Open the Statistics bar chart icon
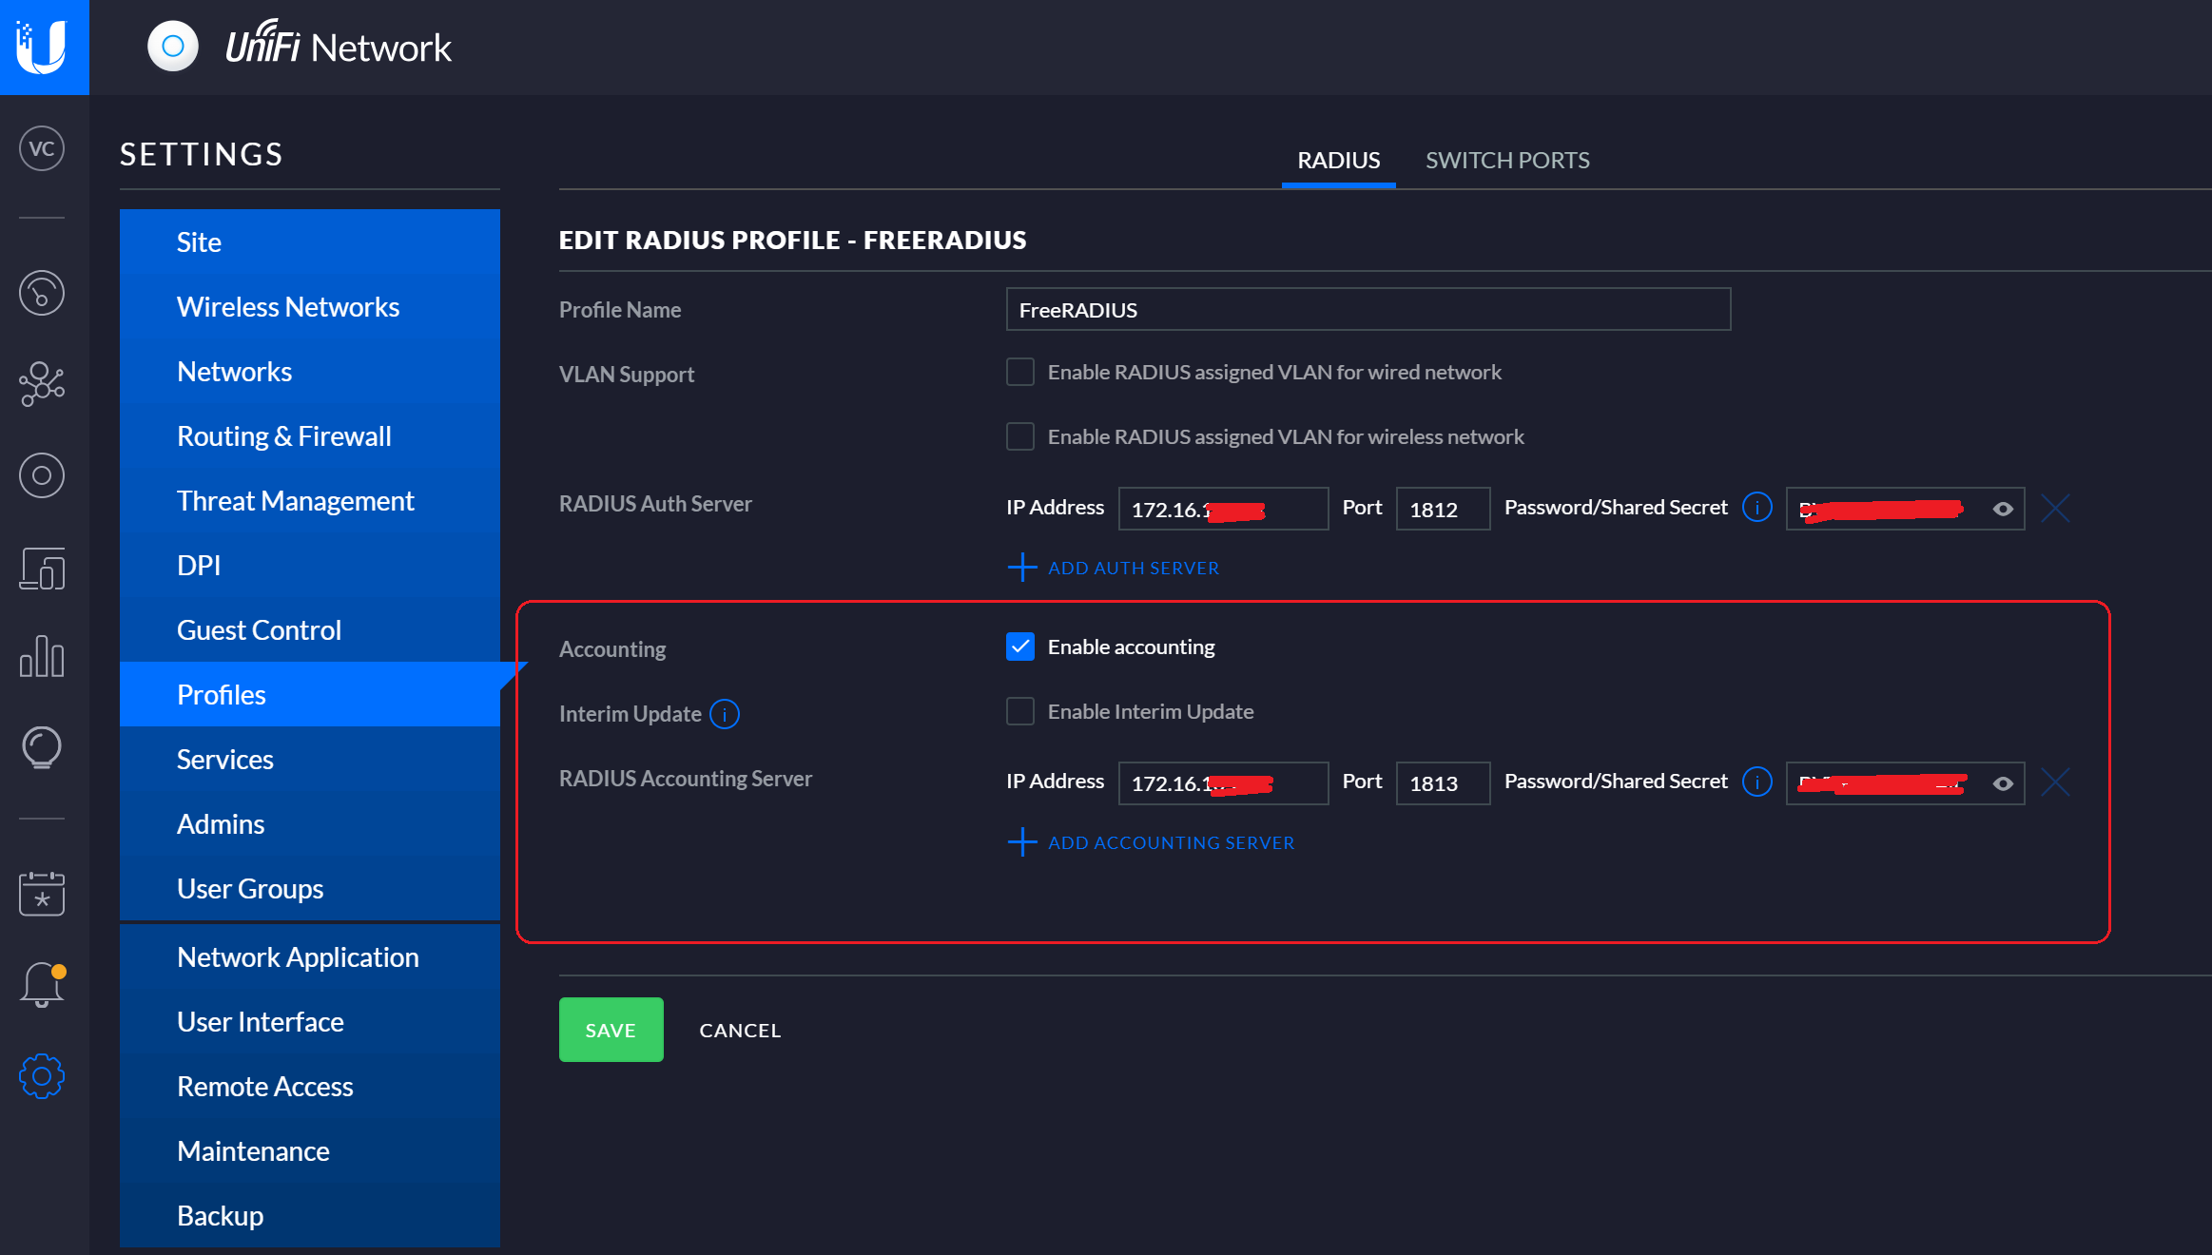 pos(42,657)
